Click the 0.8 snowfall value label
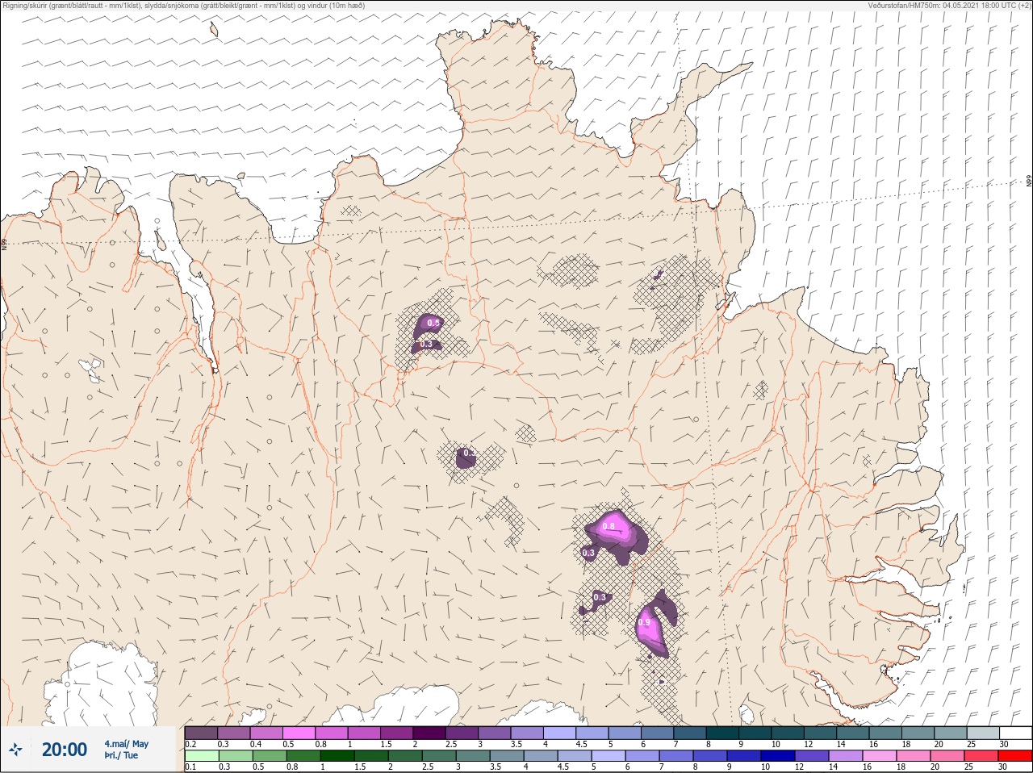The width and height of the screenshot is (1033, 773). (x=609, y=527)
